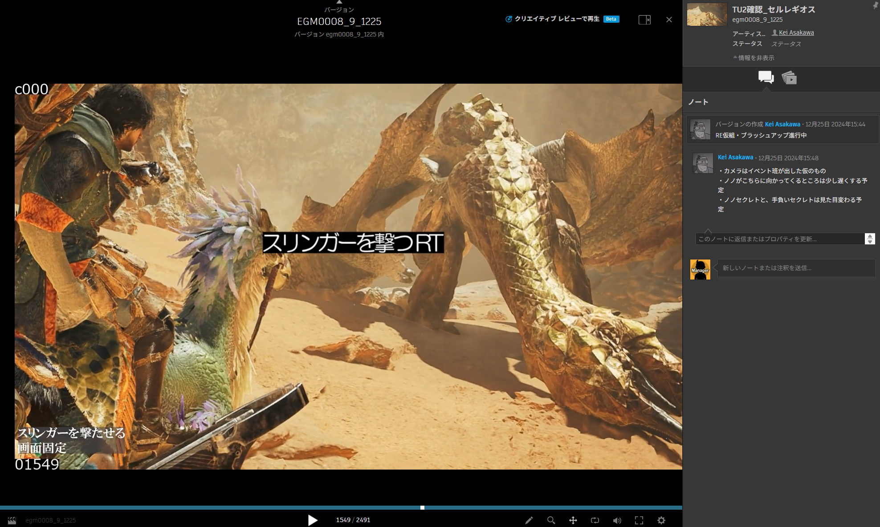Click the play button to start playback

[x=313, y=520]
